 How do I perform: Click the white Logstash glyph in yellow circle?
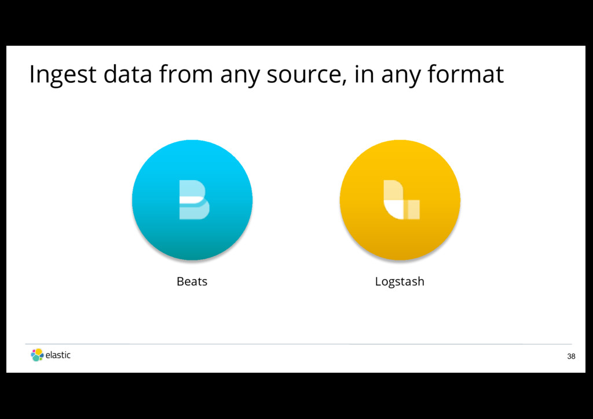(x=402, y=200)
